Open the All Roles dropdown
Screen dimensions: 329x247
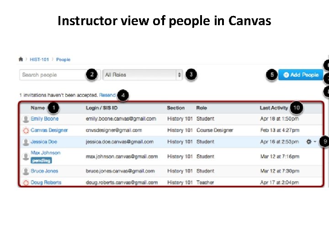click(x=143, y=75)
